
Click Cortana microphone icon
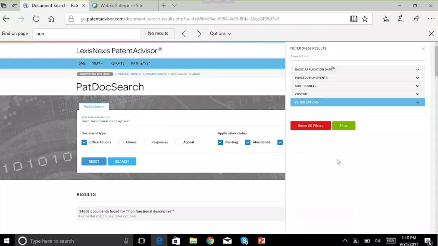(126, 241)
